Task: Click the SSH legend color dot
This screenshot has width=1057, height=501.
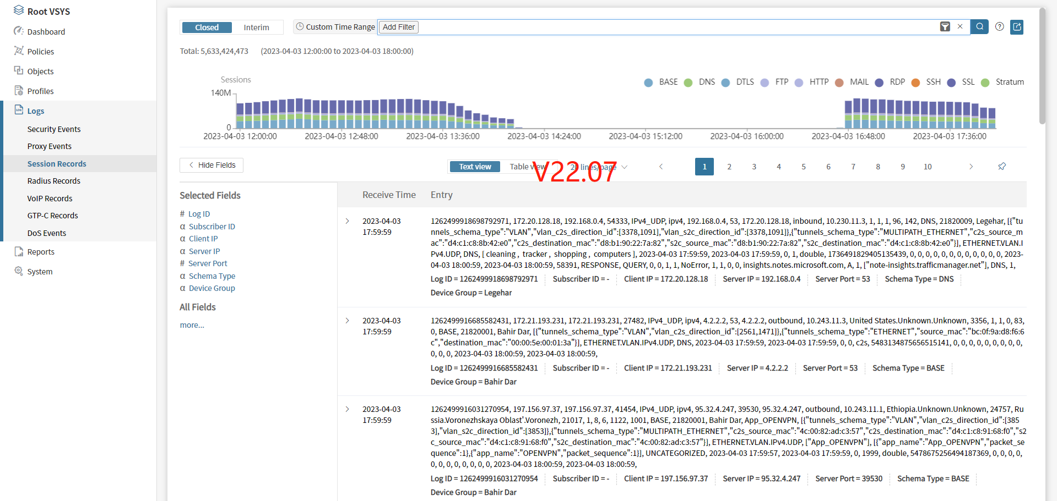Action: 915,82
